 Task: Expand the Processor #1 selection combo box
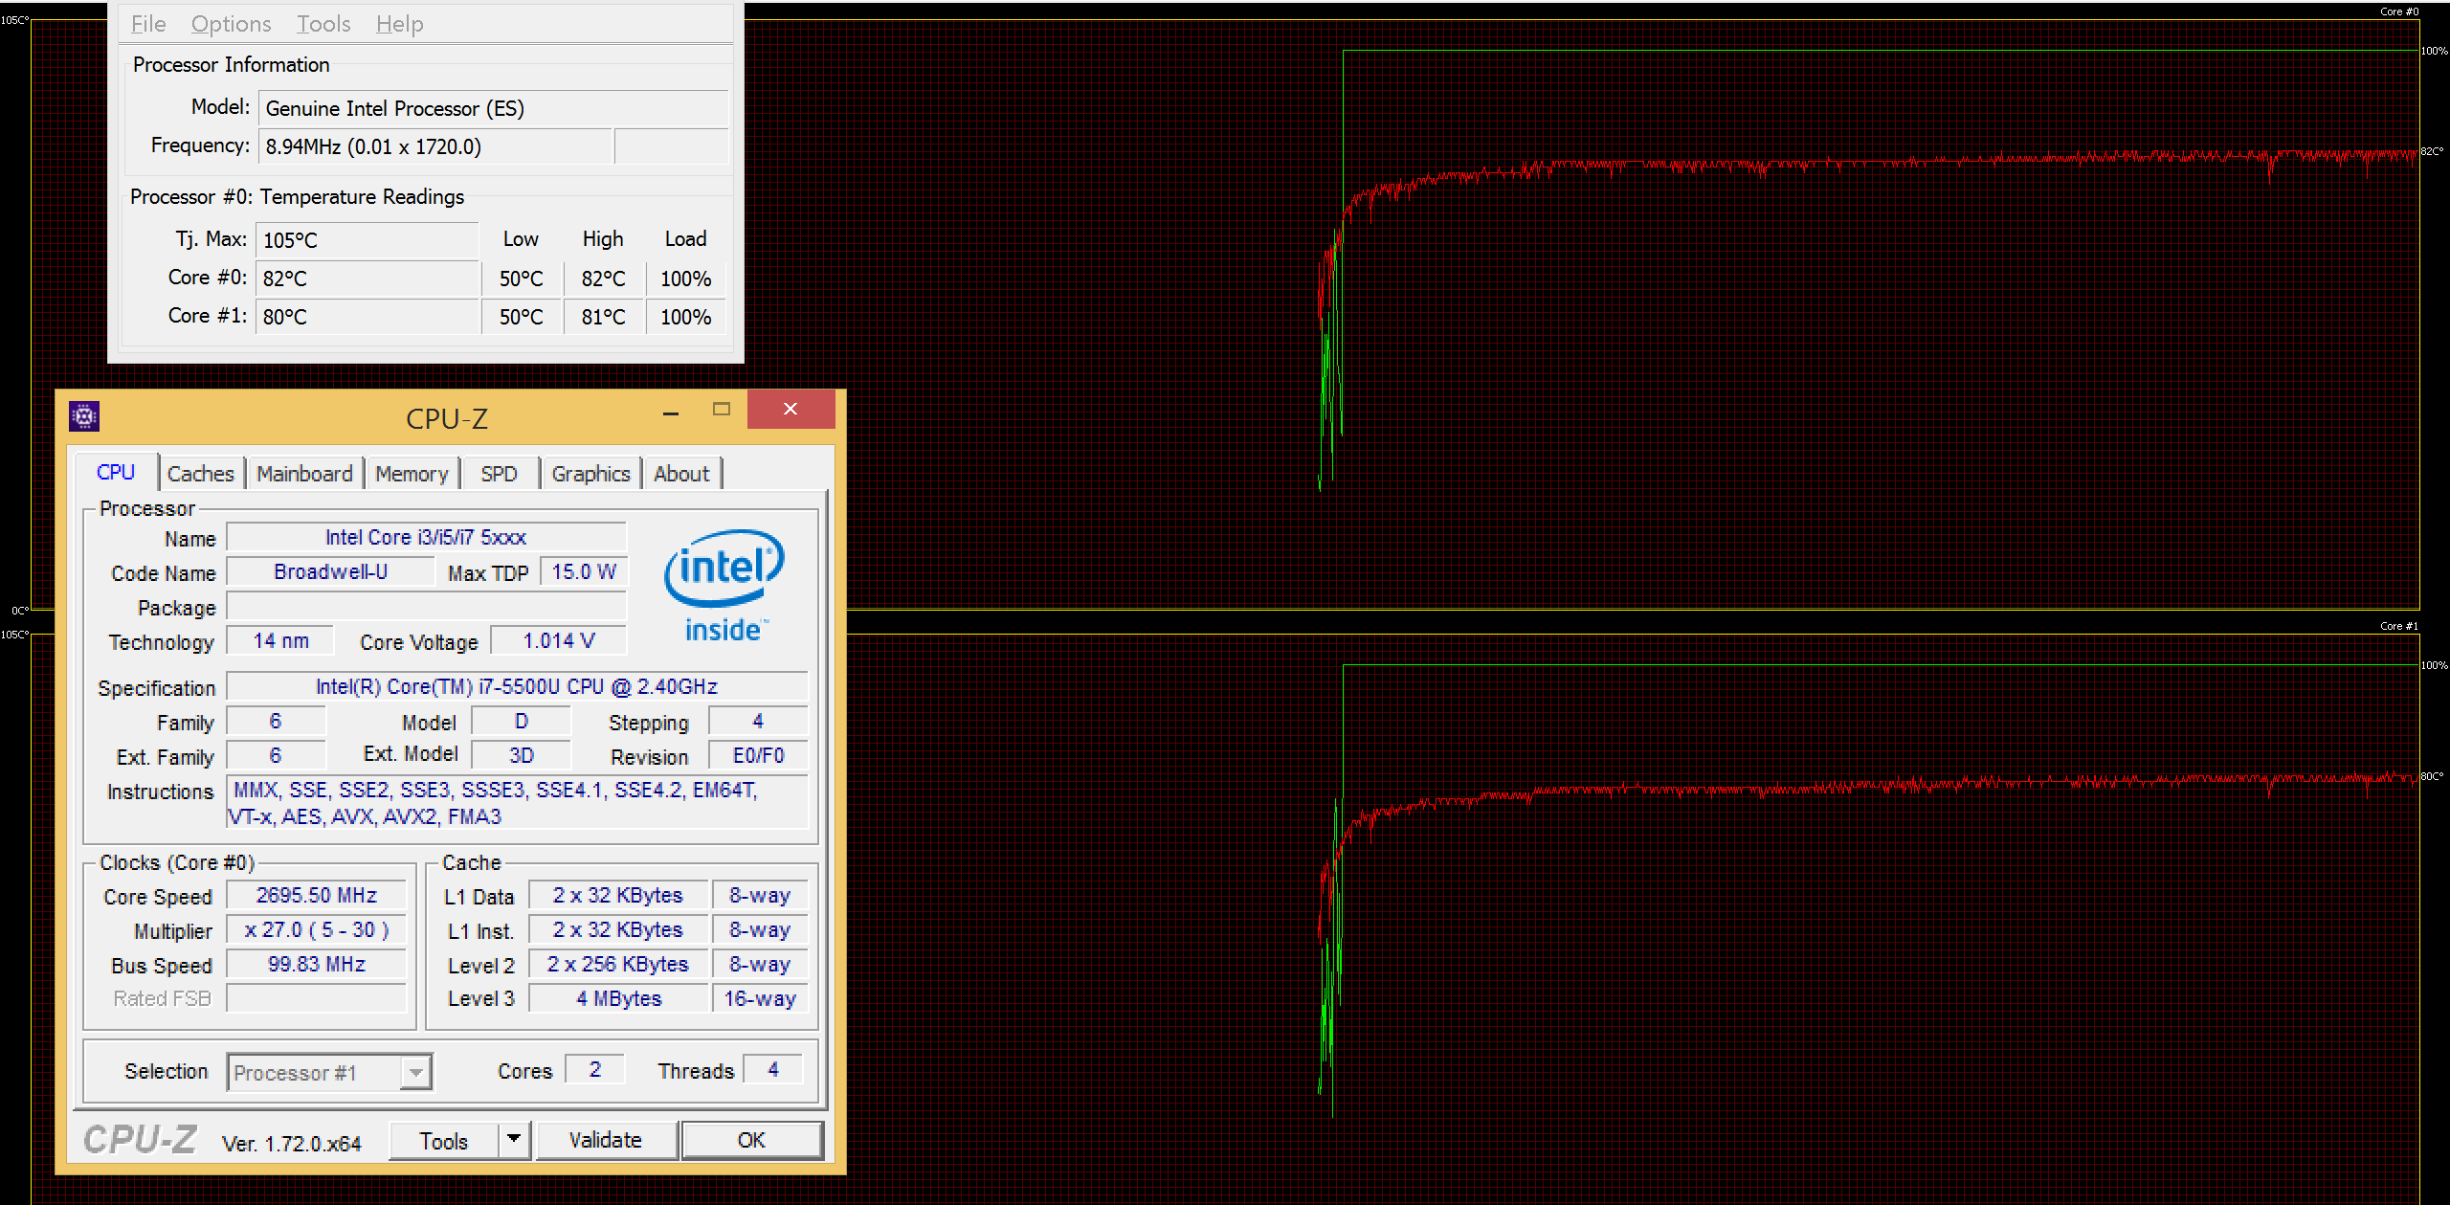pos(415,1072)
